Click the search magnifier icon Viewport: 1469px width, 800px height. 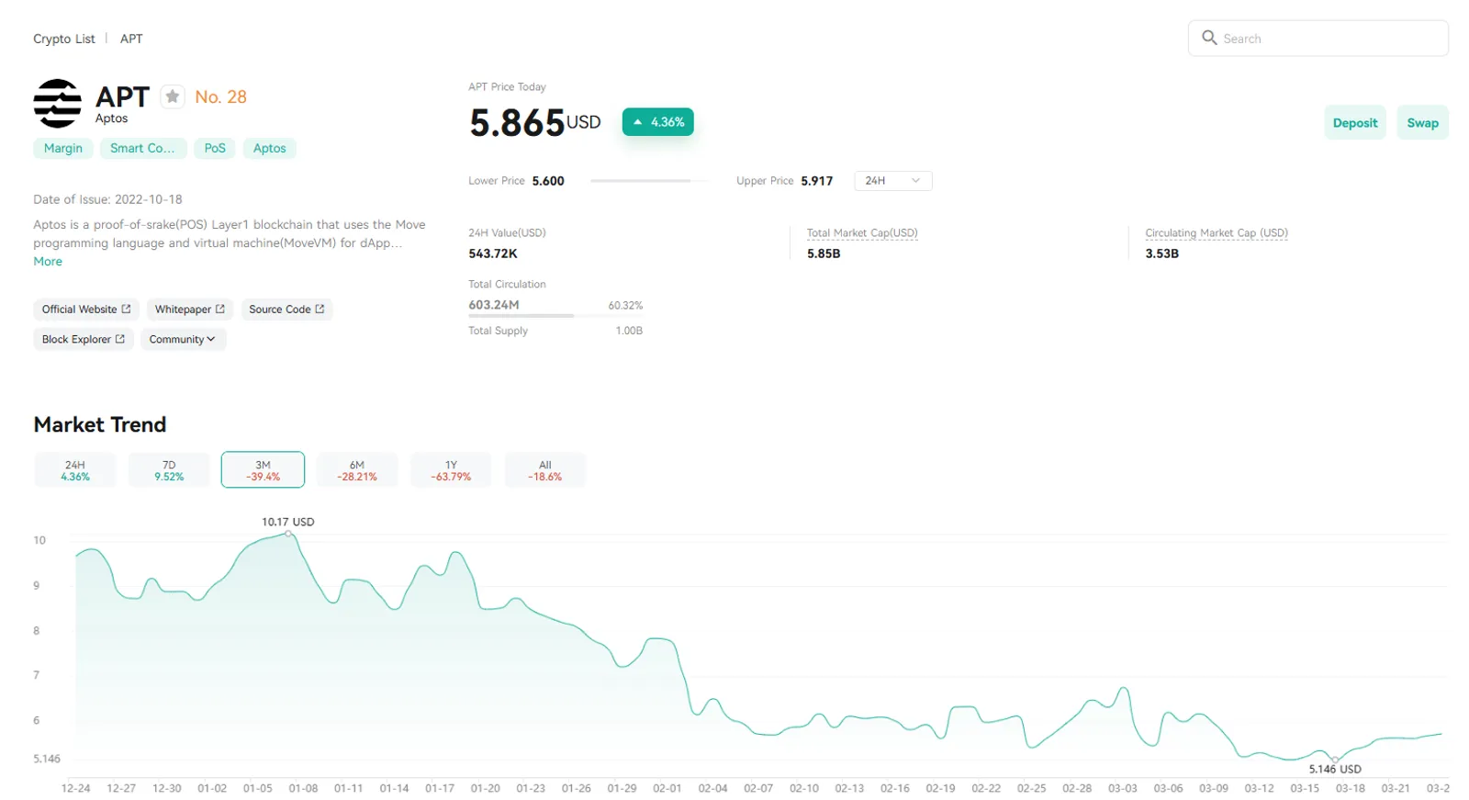1209,38
